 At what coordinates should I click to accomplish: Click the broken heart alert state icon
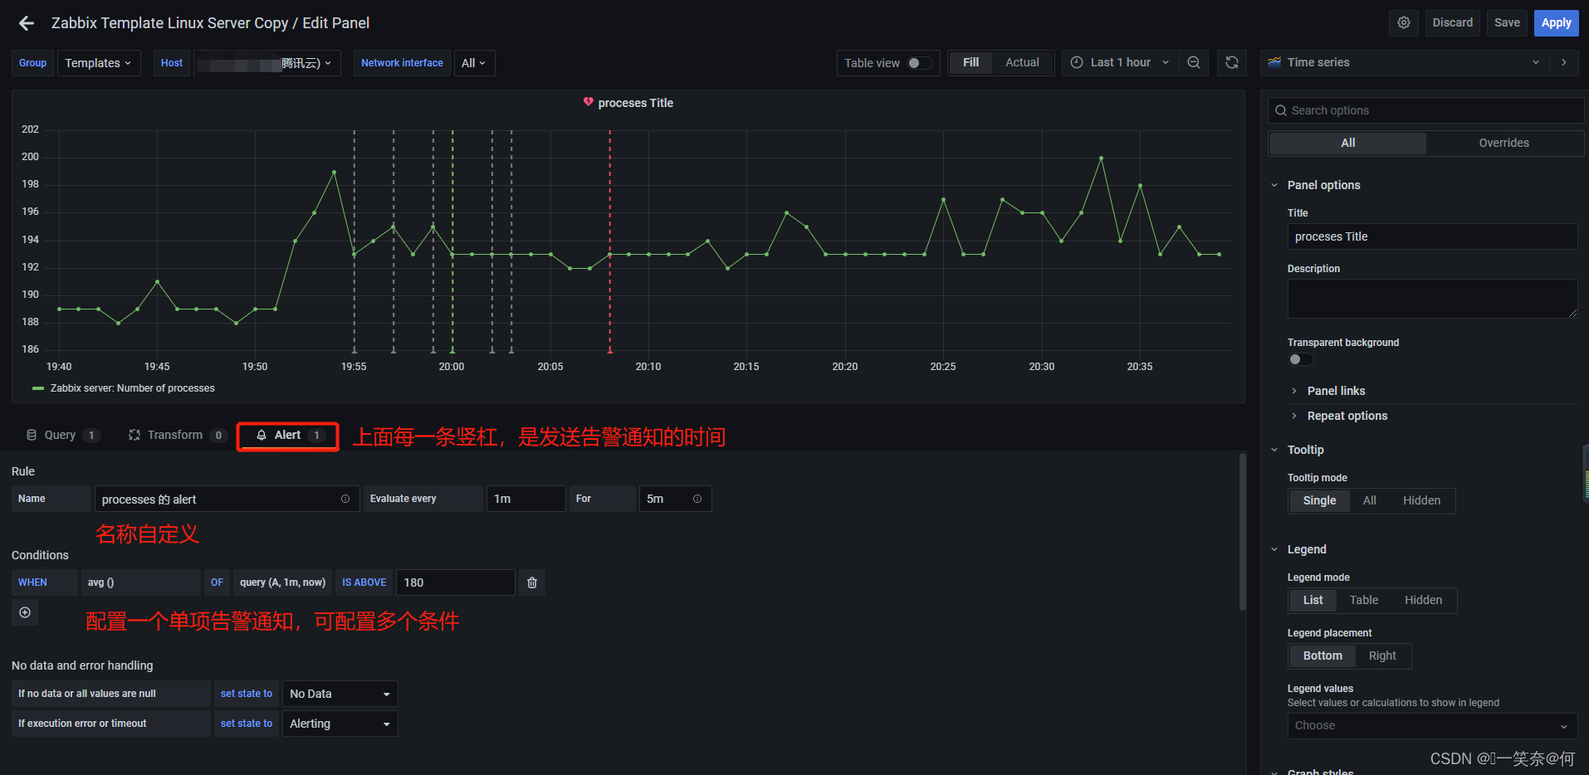(588, 102)
